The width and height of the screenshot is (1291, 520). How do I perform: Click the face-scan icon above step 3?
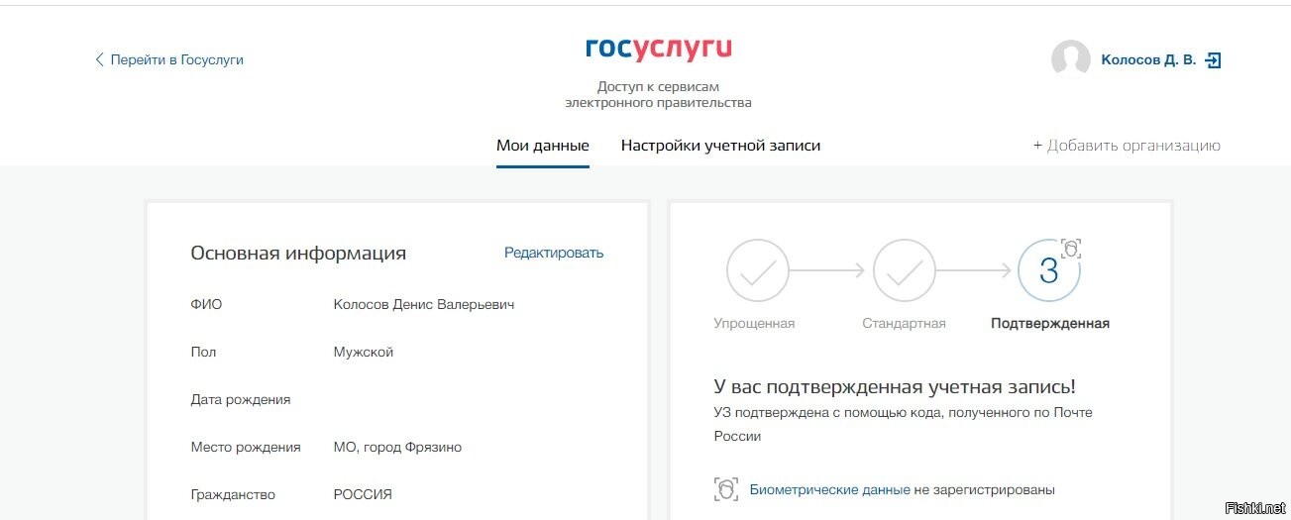1070,248
